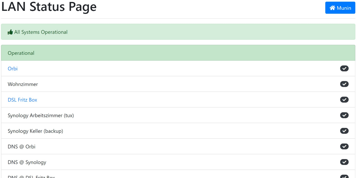The image size is (357, 178).
Task: Click the partially visible DNS @ DSL Fritz Box row
Action: [31, 176]
